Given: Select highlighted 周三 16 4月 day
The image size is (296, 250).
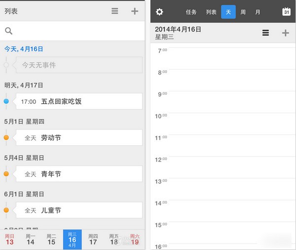Looking at the screenshot, I should click(73, 240).
